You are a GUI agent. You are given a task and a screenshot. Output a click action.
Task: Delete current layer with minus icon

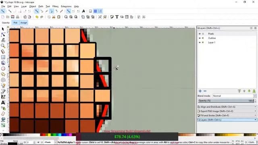point(205,91)
